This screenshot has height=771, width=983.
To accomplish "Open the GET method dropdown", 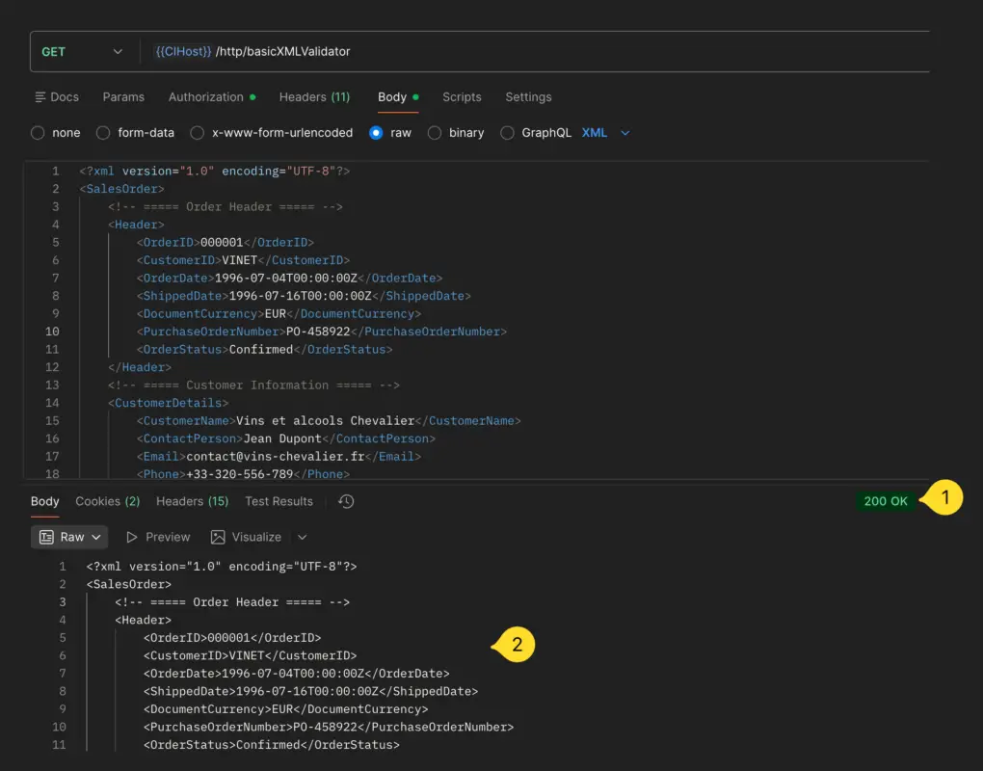I will 82,51.
